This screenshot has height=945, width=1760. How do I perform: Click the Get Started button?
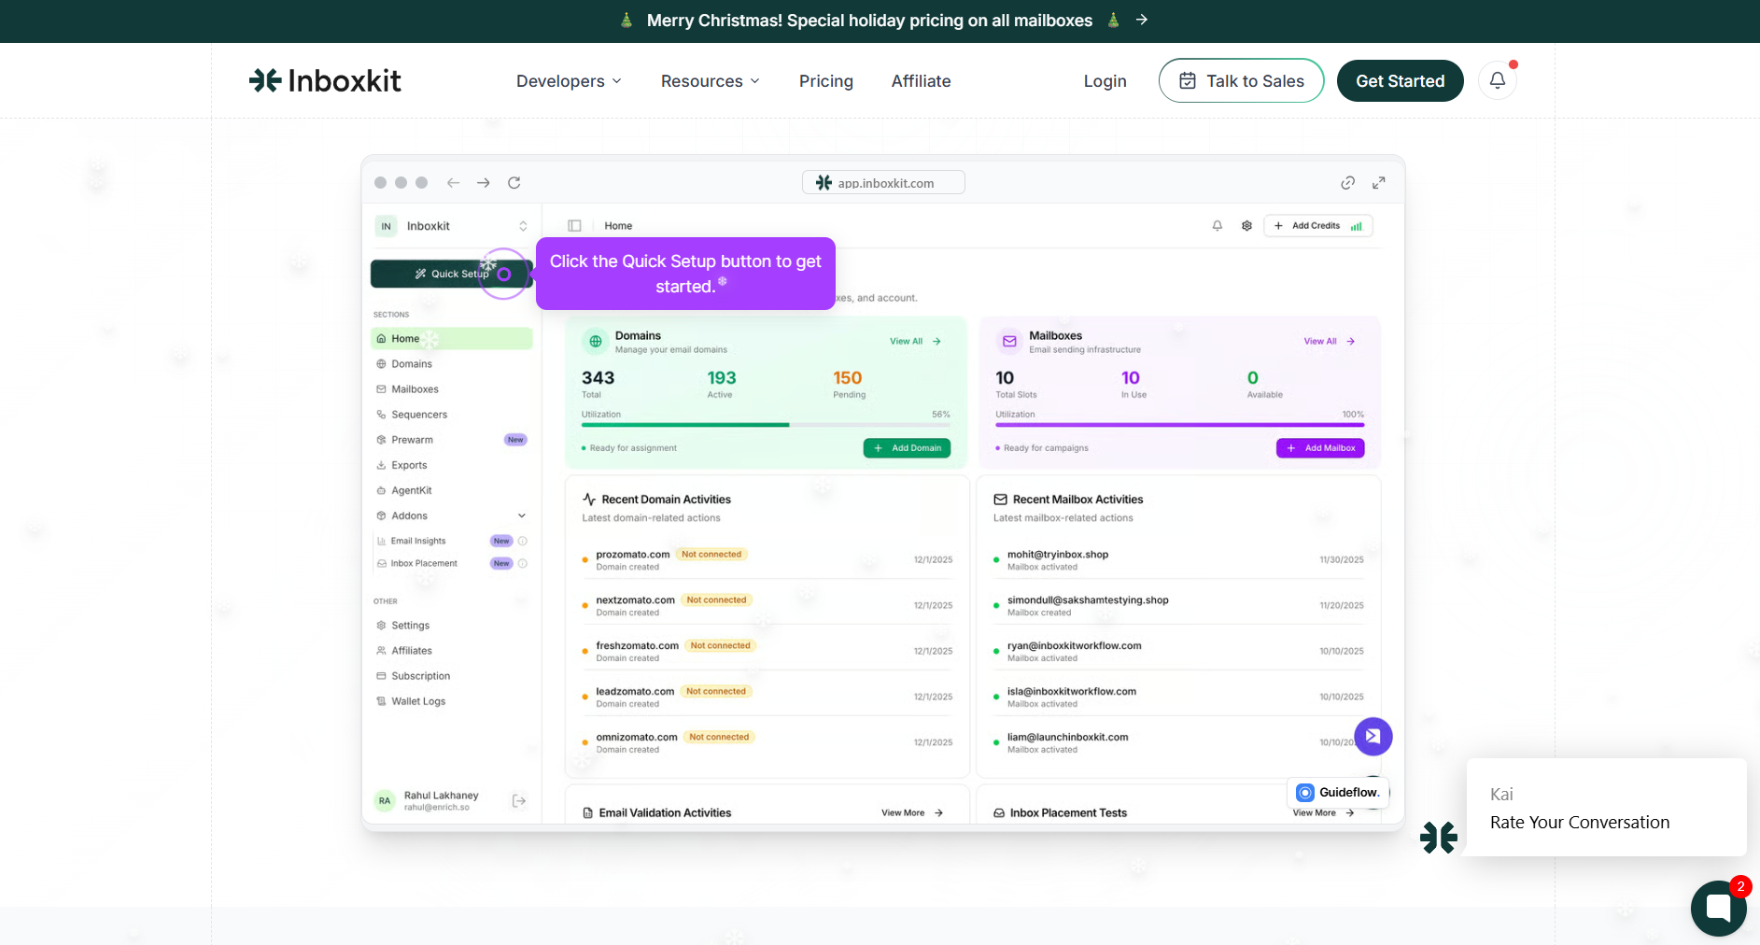click(x=1400, y=81)
